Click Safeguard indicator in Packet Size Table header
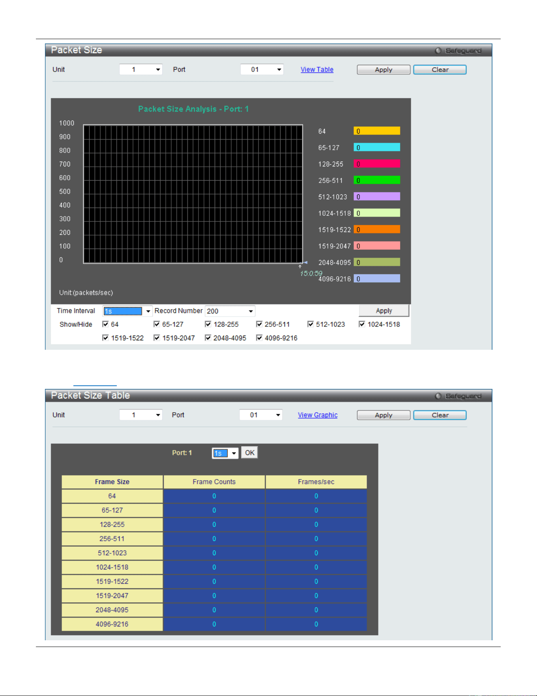This screenshot has width=537, height=696. pos(458,396)
